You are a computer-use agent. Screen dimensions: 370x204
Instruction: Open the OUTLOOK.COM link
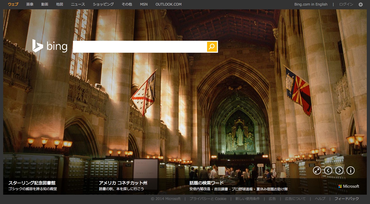tap(168, 4)
